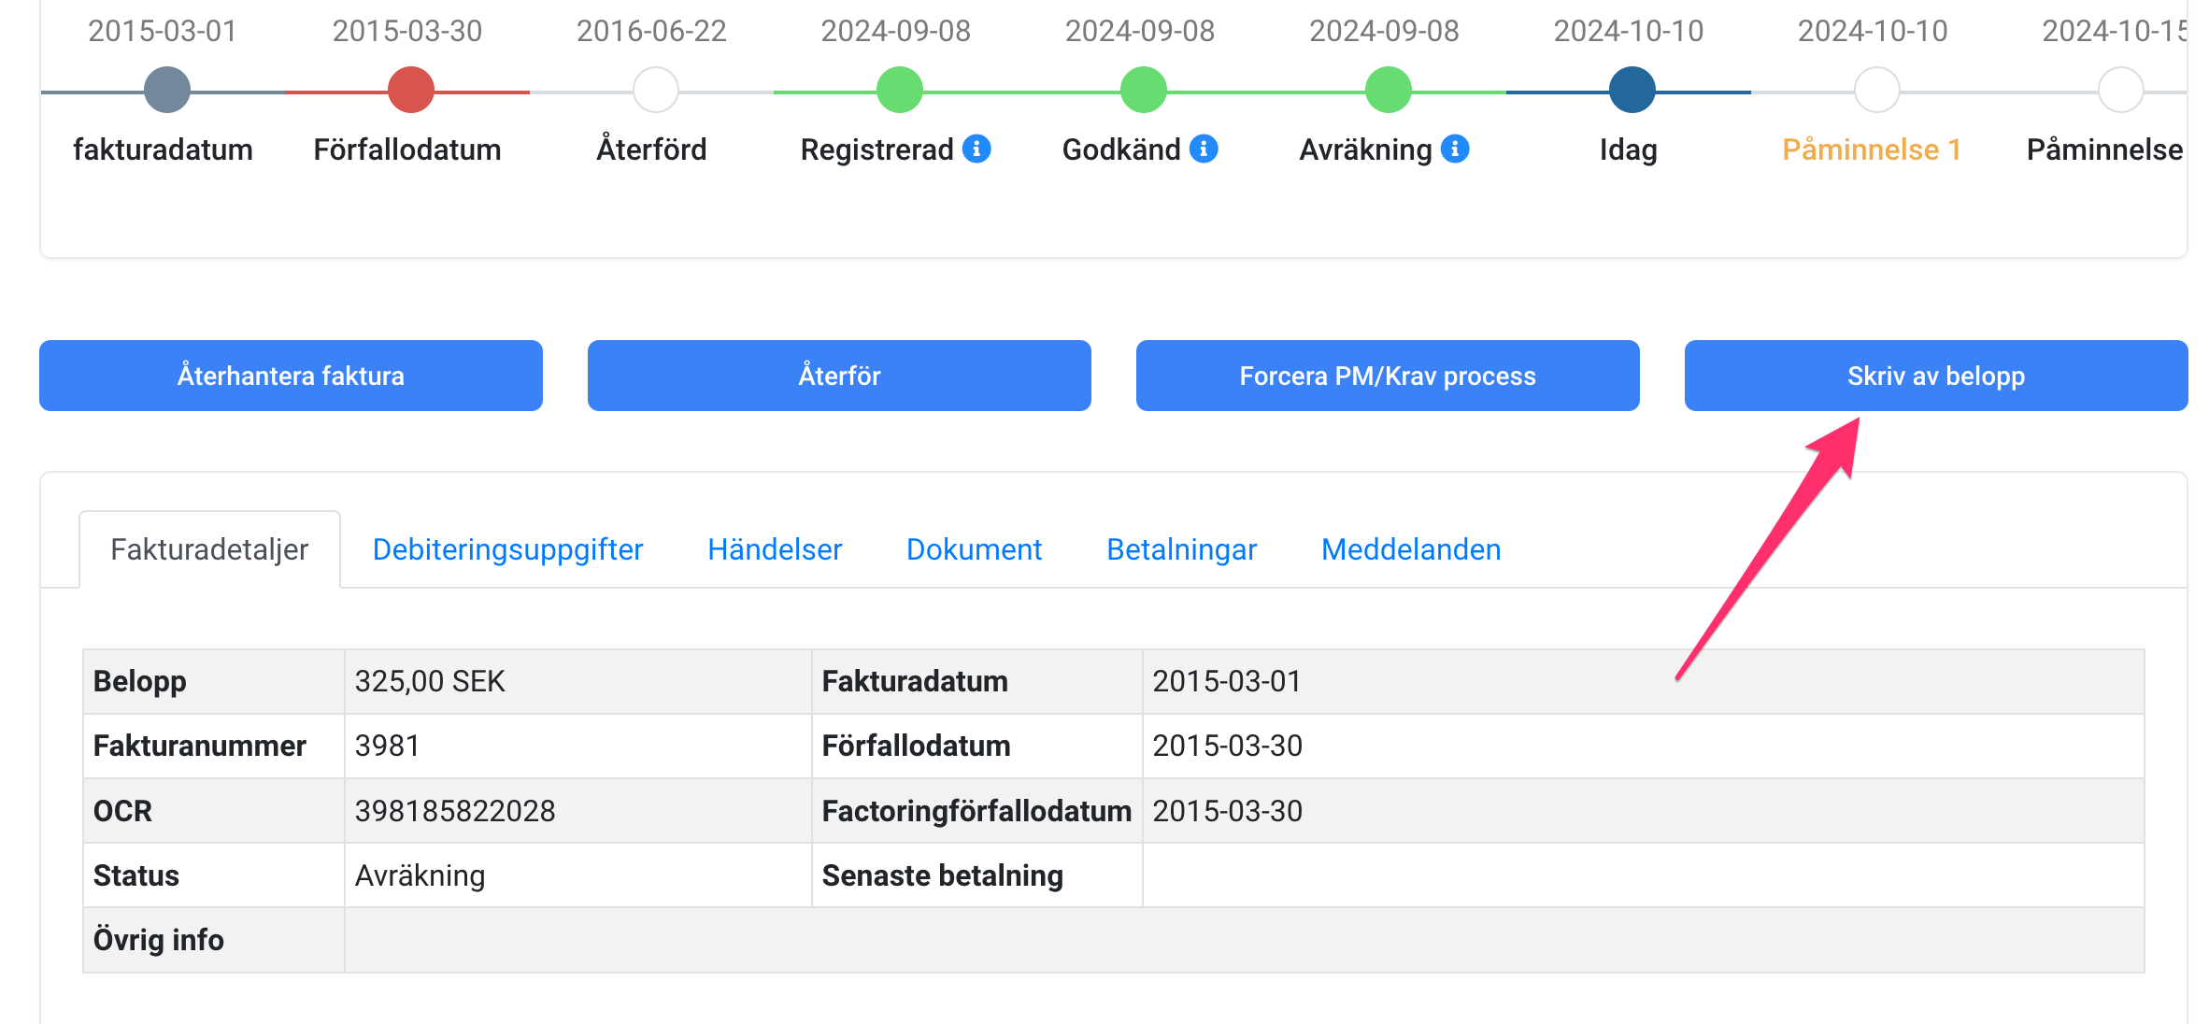Click the red Förfallodatum timeline dot
The image size is (2209, 1024).
411,91
